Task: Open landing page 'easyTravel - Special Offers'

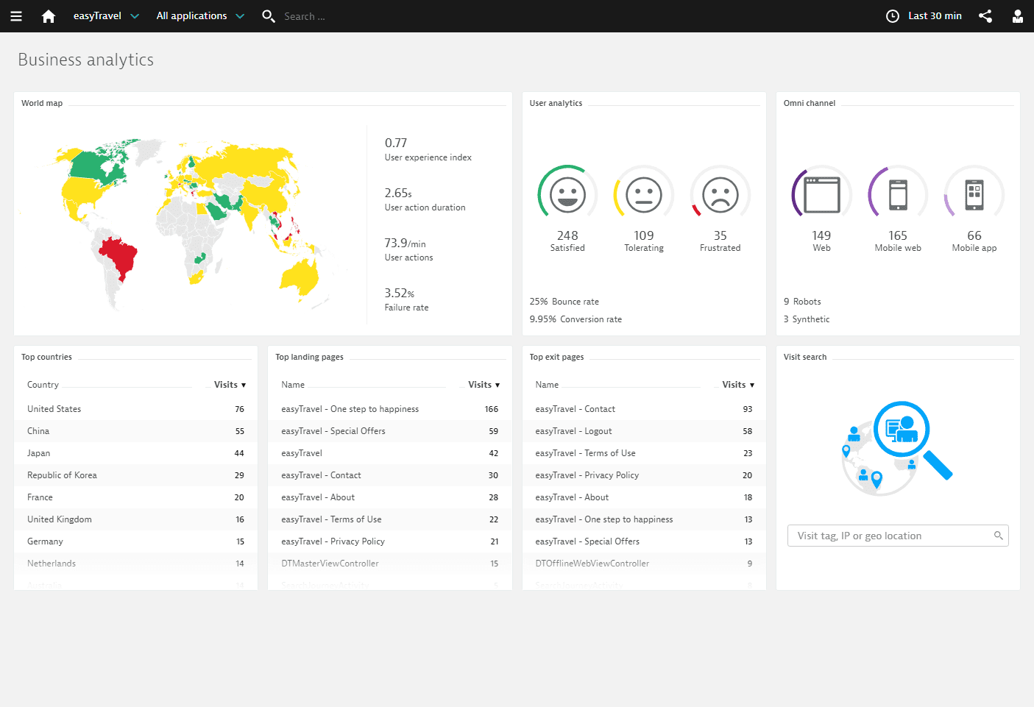Action: (x=333, y=431)
